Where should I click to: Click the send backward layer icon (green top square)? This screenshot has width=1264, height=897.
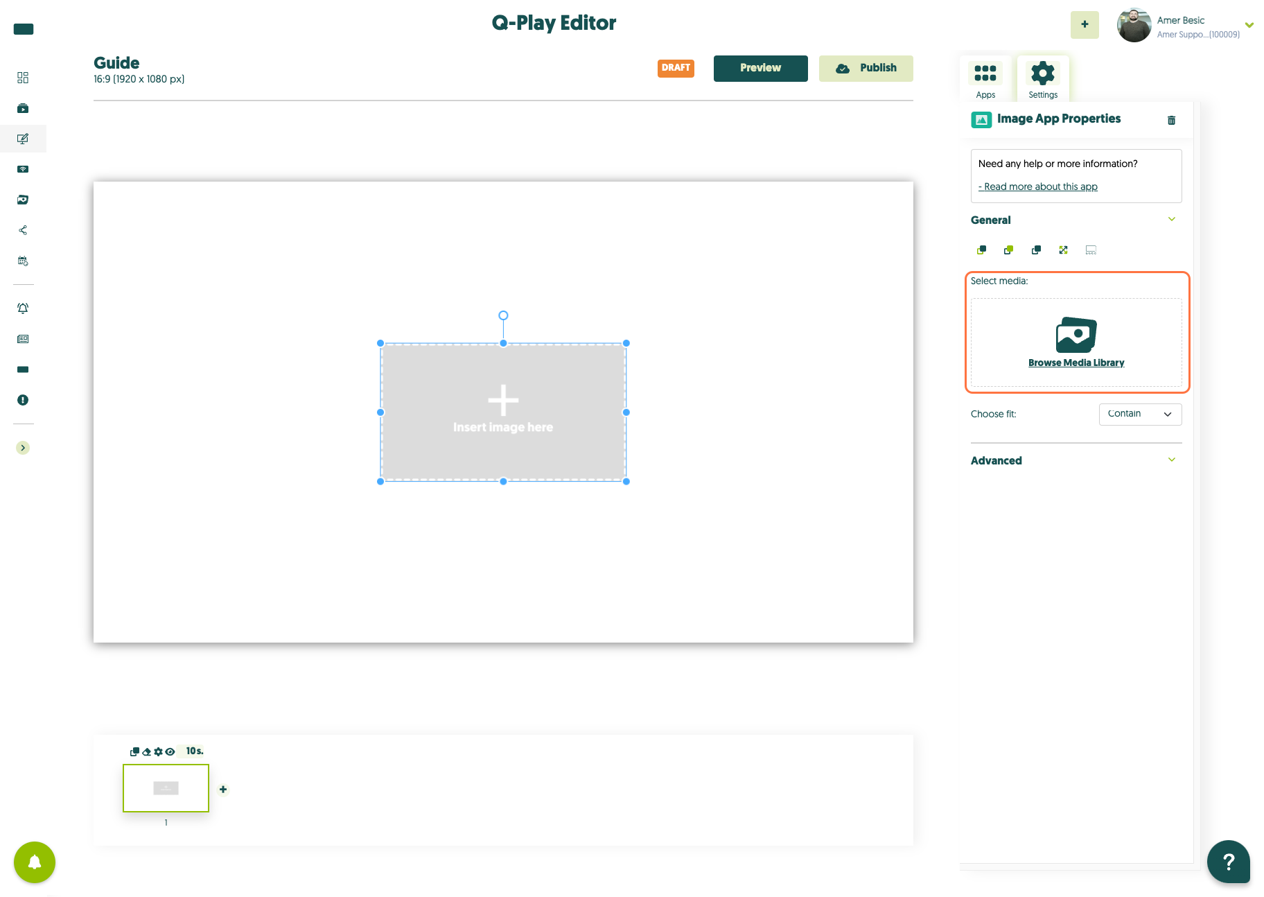pos(1008,250)
